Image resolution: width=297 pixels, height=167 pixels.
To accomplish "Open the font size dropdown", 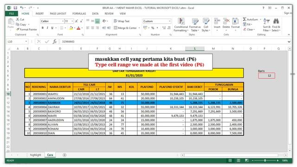I will (x=72, y=21).
